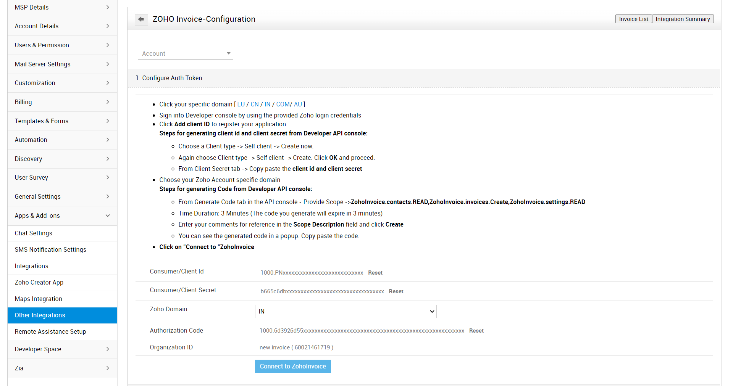Image resolution: width=733 pixels, height=386 pixels.
Task: Expand the Automation chevron arrow
Action: coord(108,140)
